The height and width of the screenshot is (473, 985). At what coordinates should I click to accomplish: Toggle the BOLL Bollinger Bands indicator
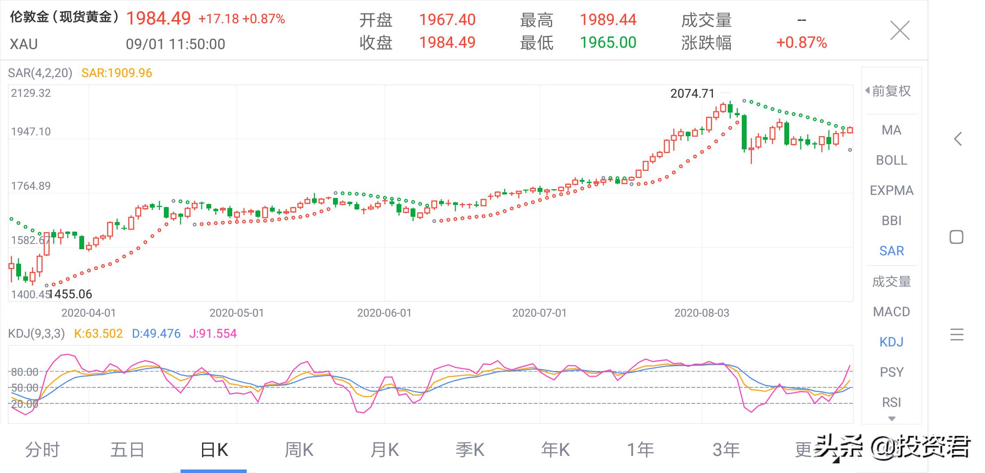(x=891, y=160)
